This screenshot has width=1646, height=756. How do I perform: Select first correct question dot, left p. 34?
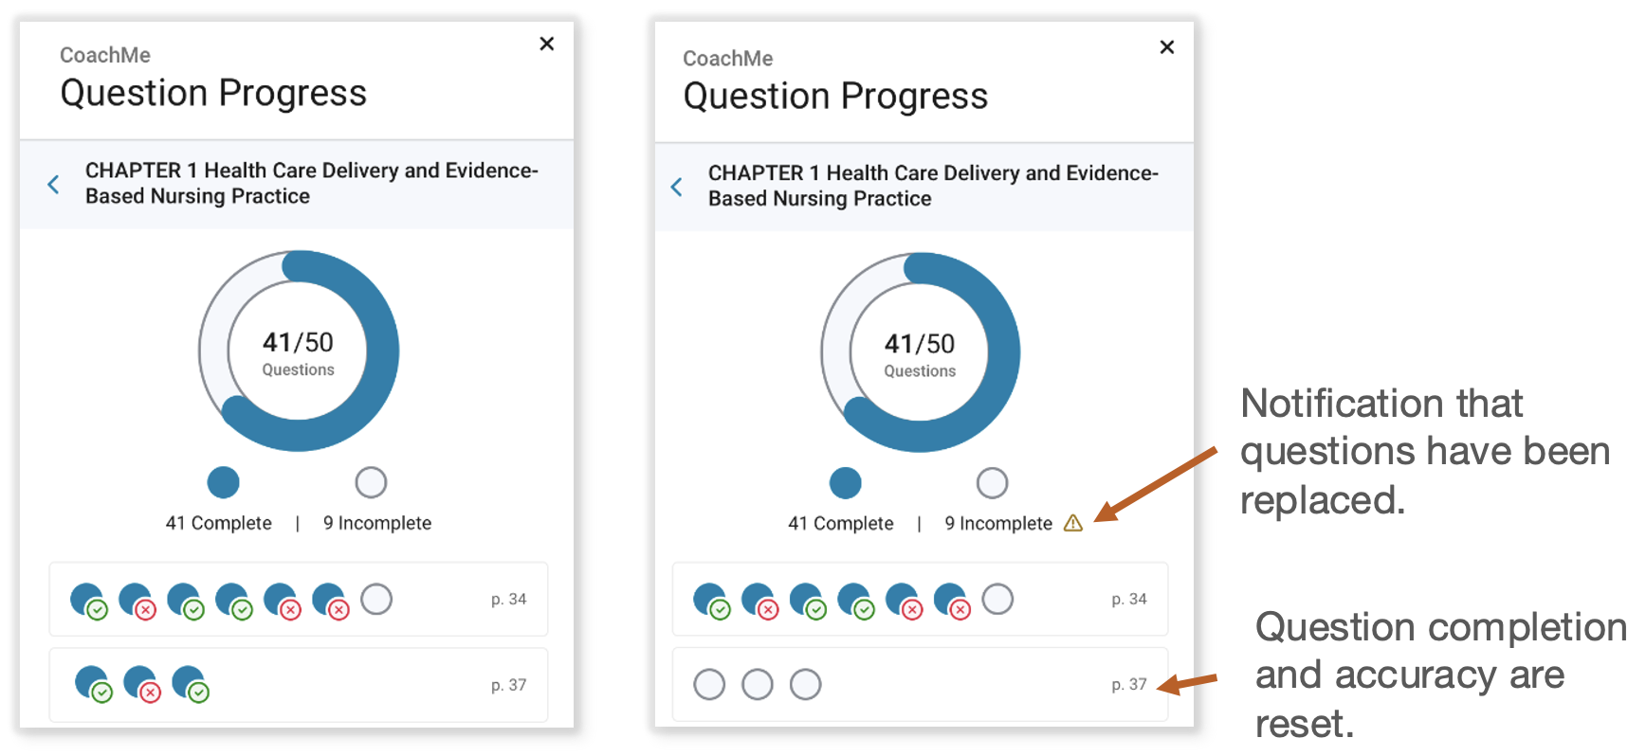pos(88,601)
